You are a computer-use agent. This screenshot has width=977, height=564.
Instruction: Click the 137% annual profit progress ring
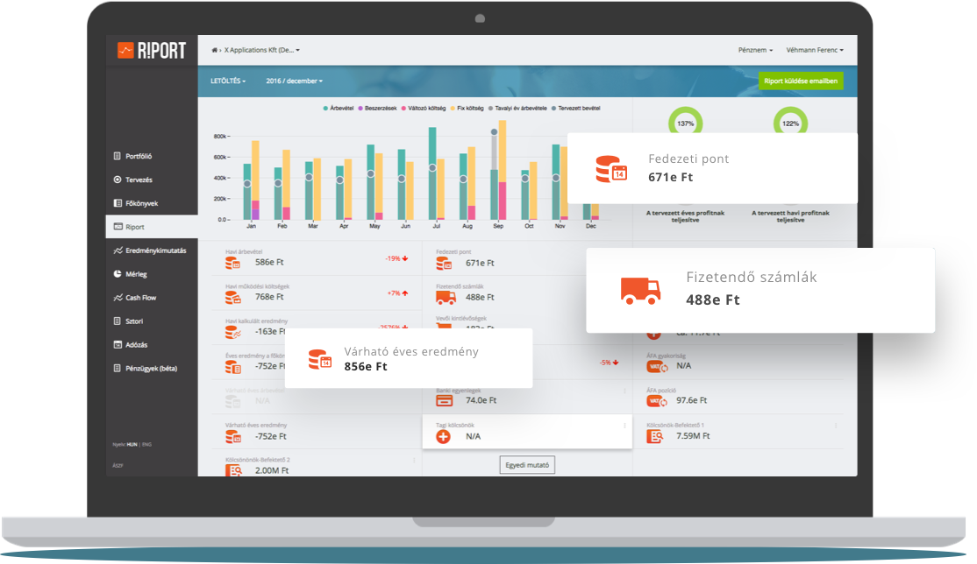click(x=685, y=123)
